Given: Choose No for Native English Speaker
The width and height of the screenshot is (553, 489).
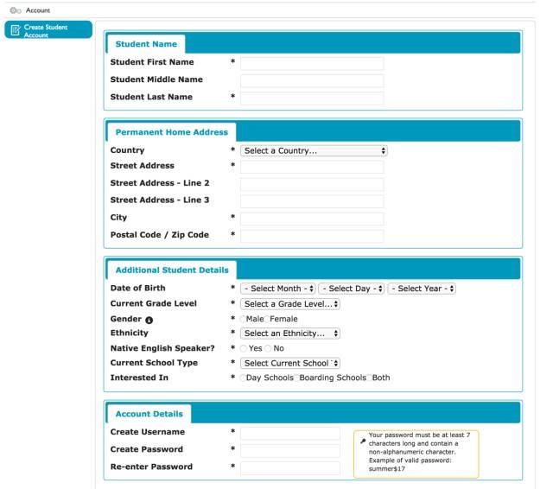Looking at the screenshot, I should pos(269,348).
